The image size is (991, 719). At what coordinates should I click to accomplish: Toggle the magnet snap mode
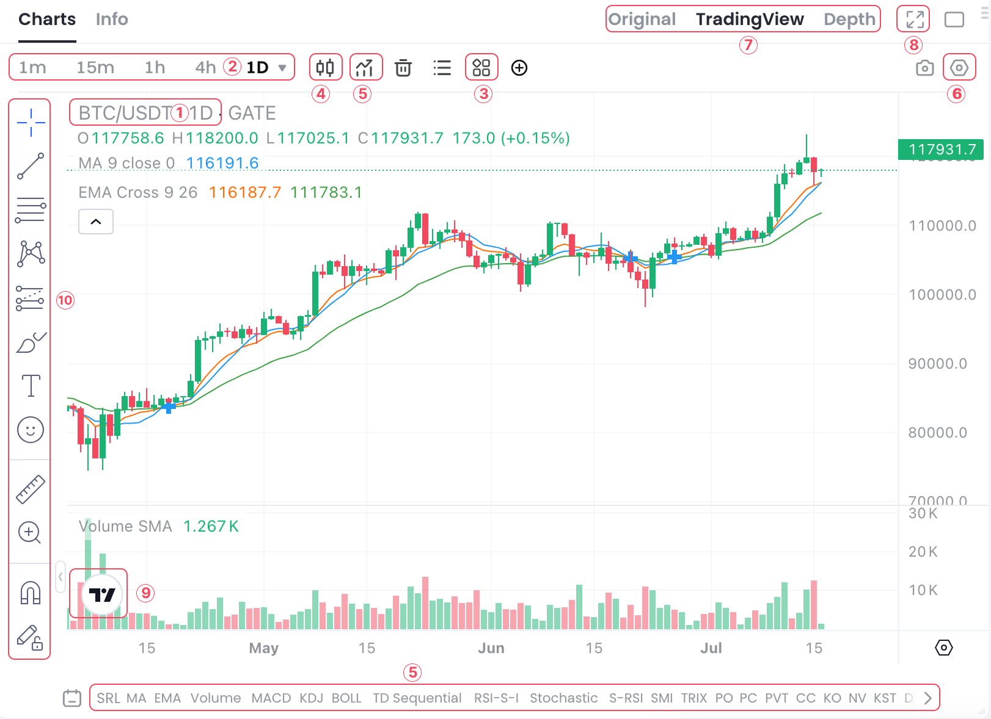coord(31,593)
